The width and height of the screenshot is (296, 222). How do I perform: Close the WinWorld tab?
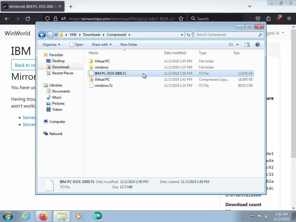tap(60, 6)
